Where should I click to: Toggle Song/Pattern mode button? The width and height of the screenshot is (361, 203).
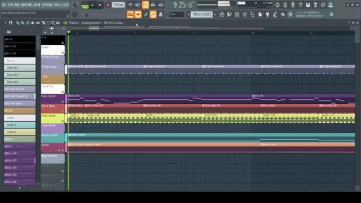pyautogui.click(x=85, y=5)
